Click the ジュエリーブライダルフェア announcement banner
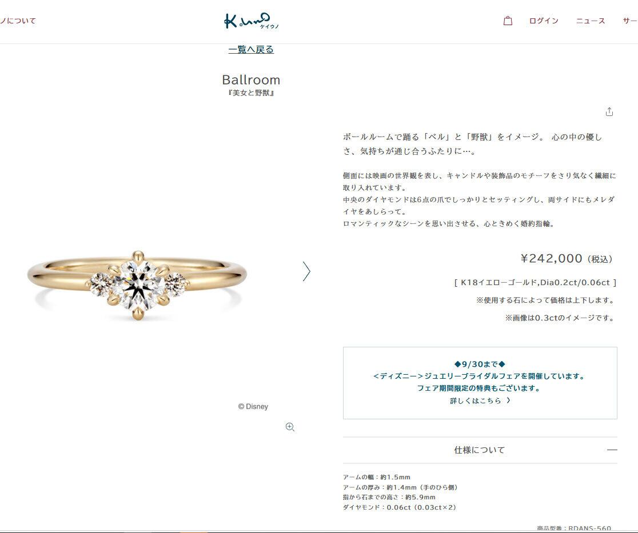 pos(480,383)
